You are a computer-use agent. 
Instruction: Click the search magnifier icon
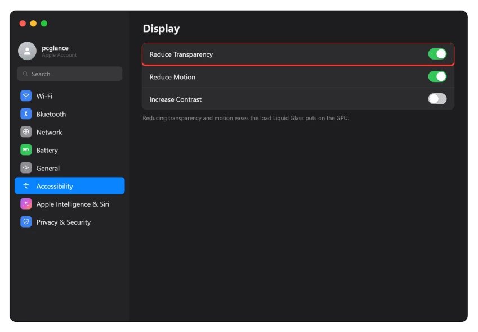coord(25,74)
